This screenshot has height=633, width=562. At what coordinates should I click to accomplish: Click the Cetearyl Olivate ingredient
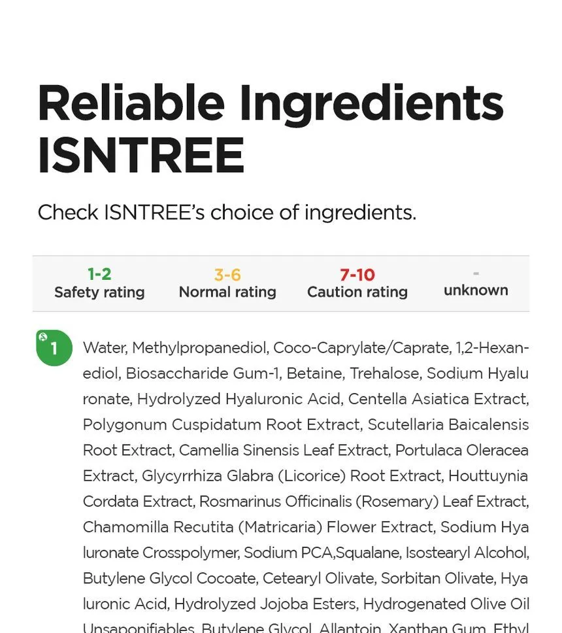(308, 578)
